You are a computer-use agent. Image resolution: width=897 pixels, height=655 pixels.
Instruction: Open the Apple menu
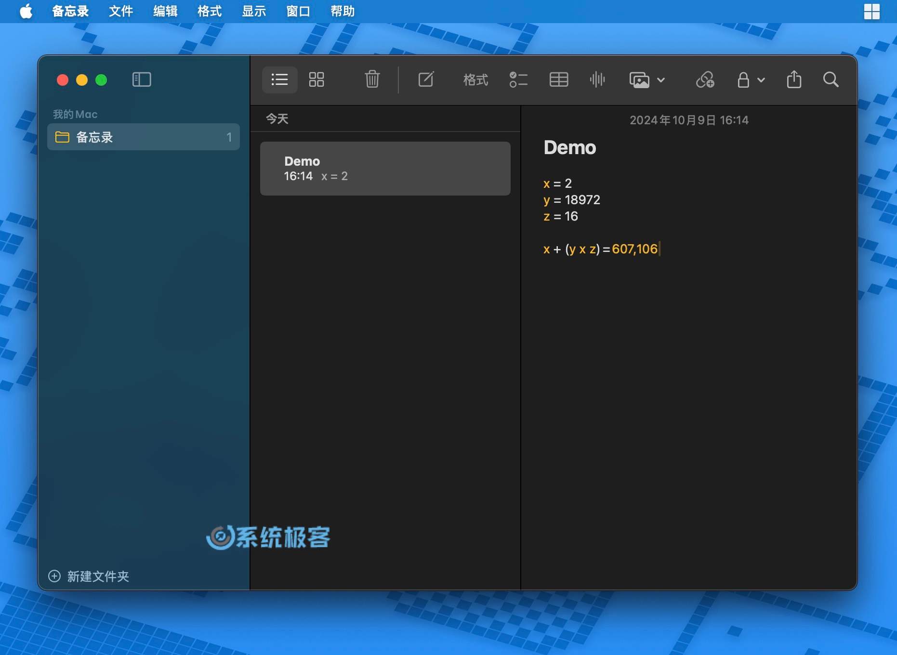pos(26,11)
